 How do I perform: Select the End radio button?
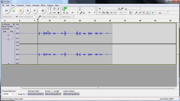pyautogui.click(x=46, y=91)
